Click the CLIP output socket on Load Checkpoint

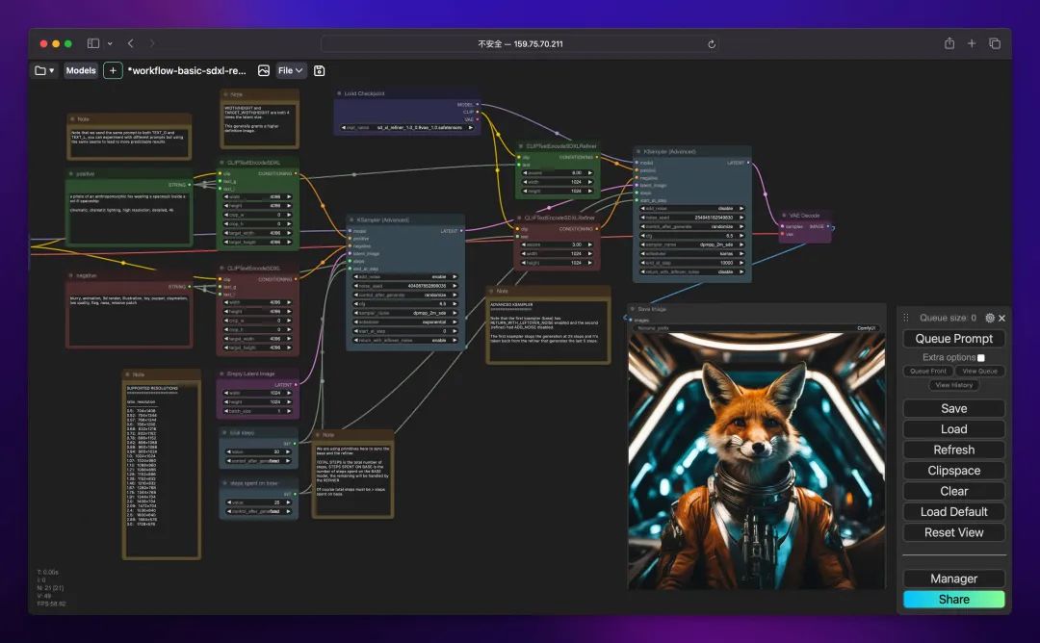(x=477, y=112)
